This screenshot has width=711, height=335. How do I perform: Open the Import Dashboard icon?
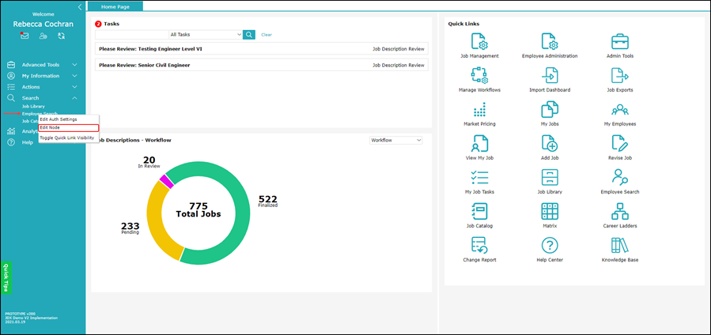point(550,75)
